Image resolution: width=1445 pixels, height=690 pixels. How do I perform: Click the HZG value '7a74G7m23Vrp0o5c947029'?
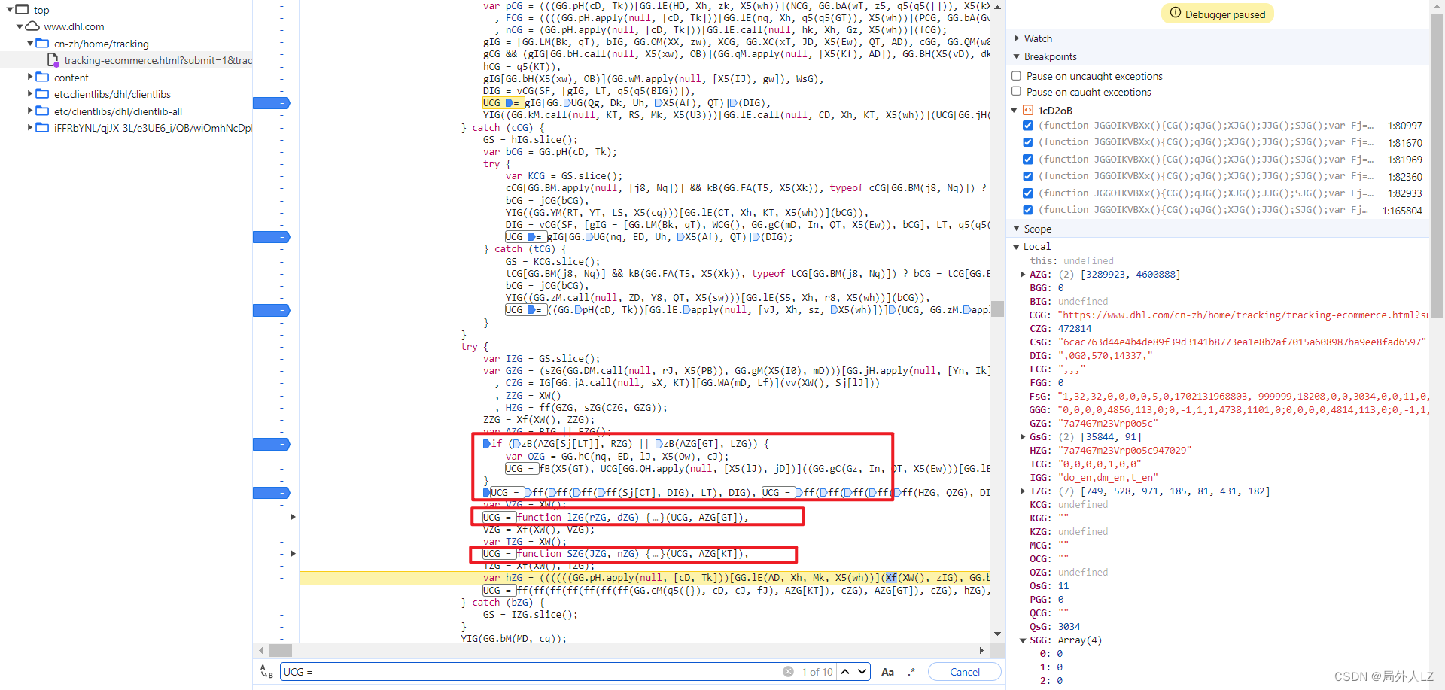(1124, 451)
